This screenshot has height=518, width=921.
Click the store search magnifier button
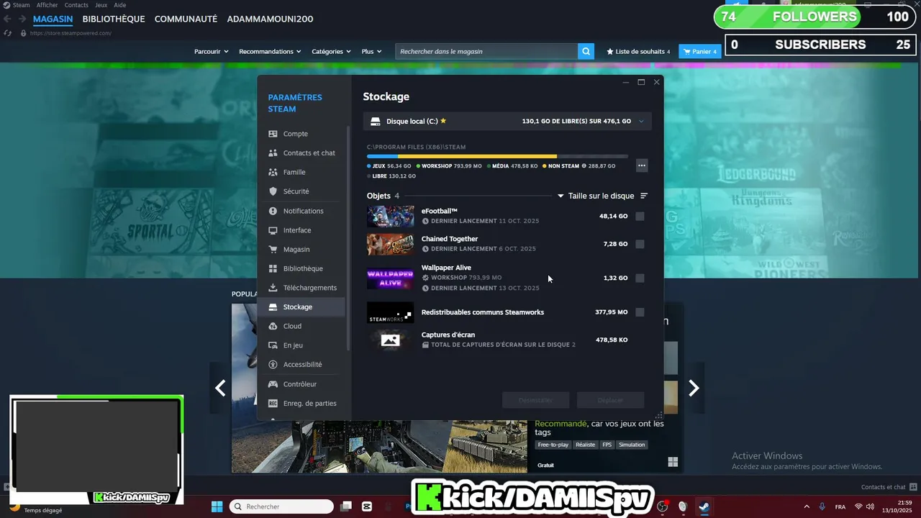(x=587, y=51)
